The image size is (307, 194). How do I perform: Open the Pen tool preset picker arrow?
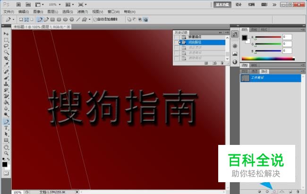click(13, 19)
